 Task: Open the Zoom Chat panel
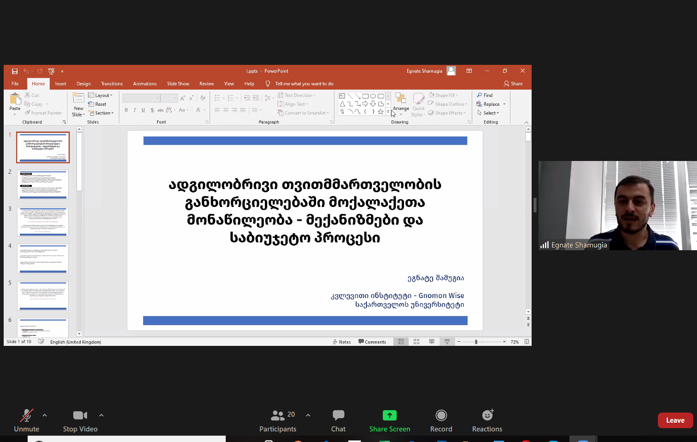(338, 420)
